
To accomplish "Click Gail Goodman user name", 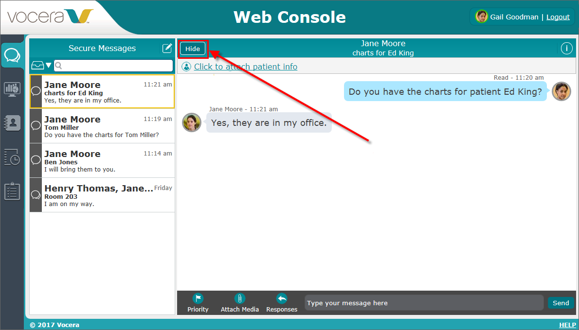I will pos(514,17).
